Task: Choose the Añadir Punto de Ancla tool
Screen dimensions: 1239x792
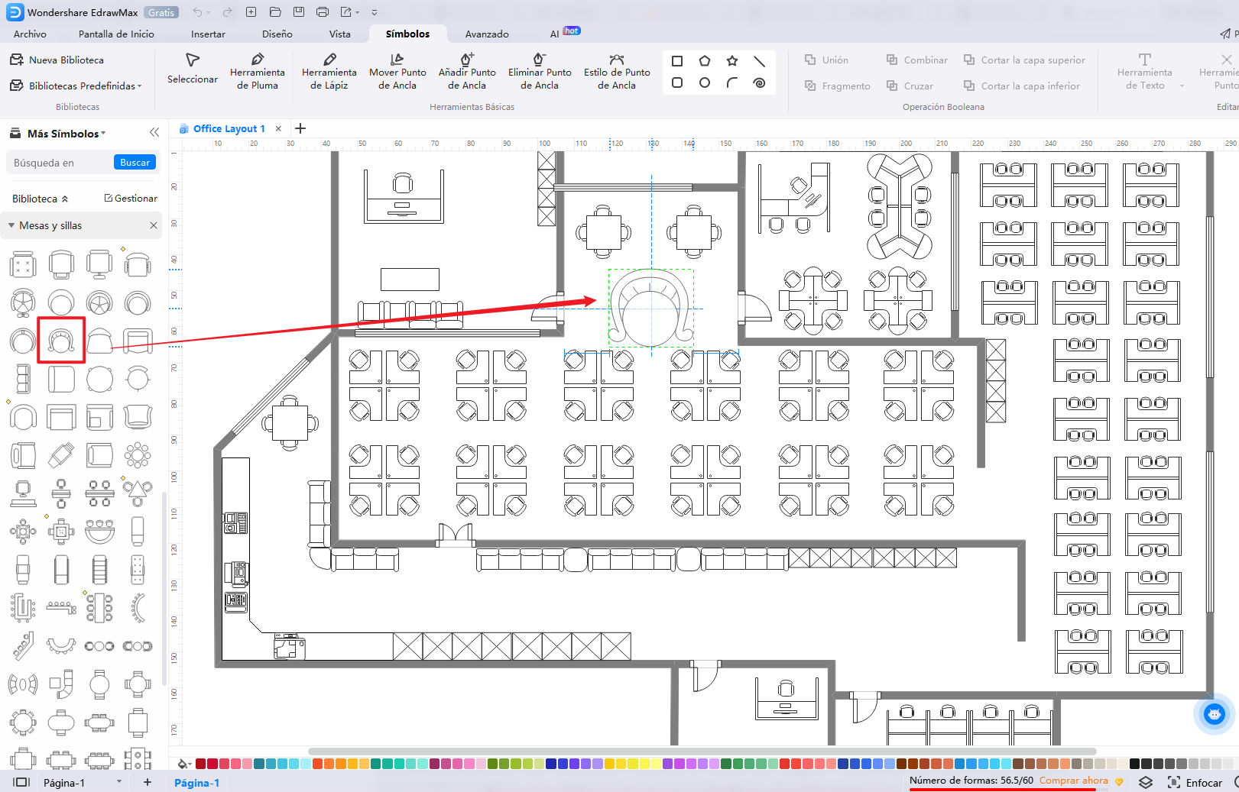Action: [x=466, y=71]
